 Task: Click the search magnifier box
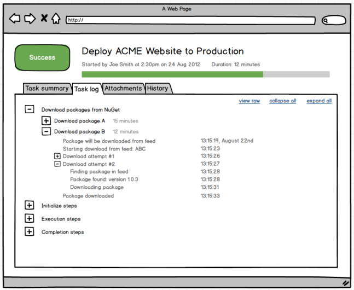click(334, 21)
